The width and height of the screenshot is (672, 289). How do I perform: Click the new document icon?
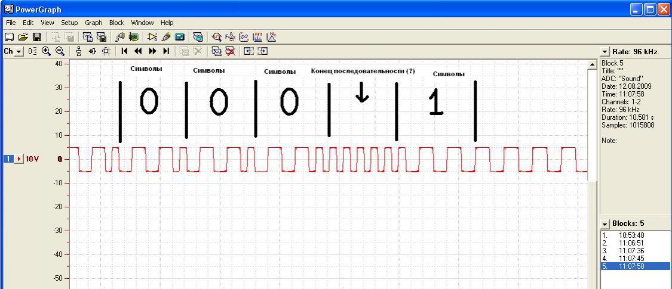coord(9,37)
